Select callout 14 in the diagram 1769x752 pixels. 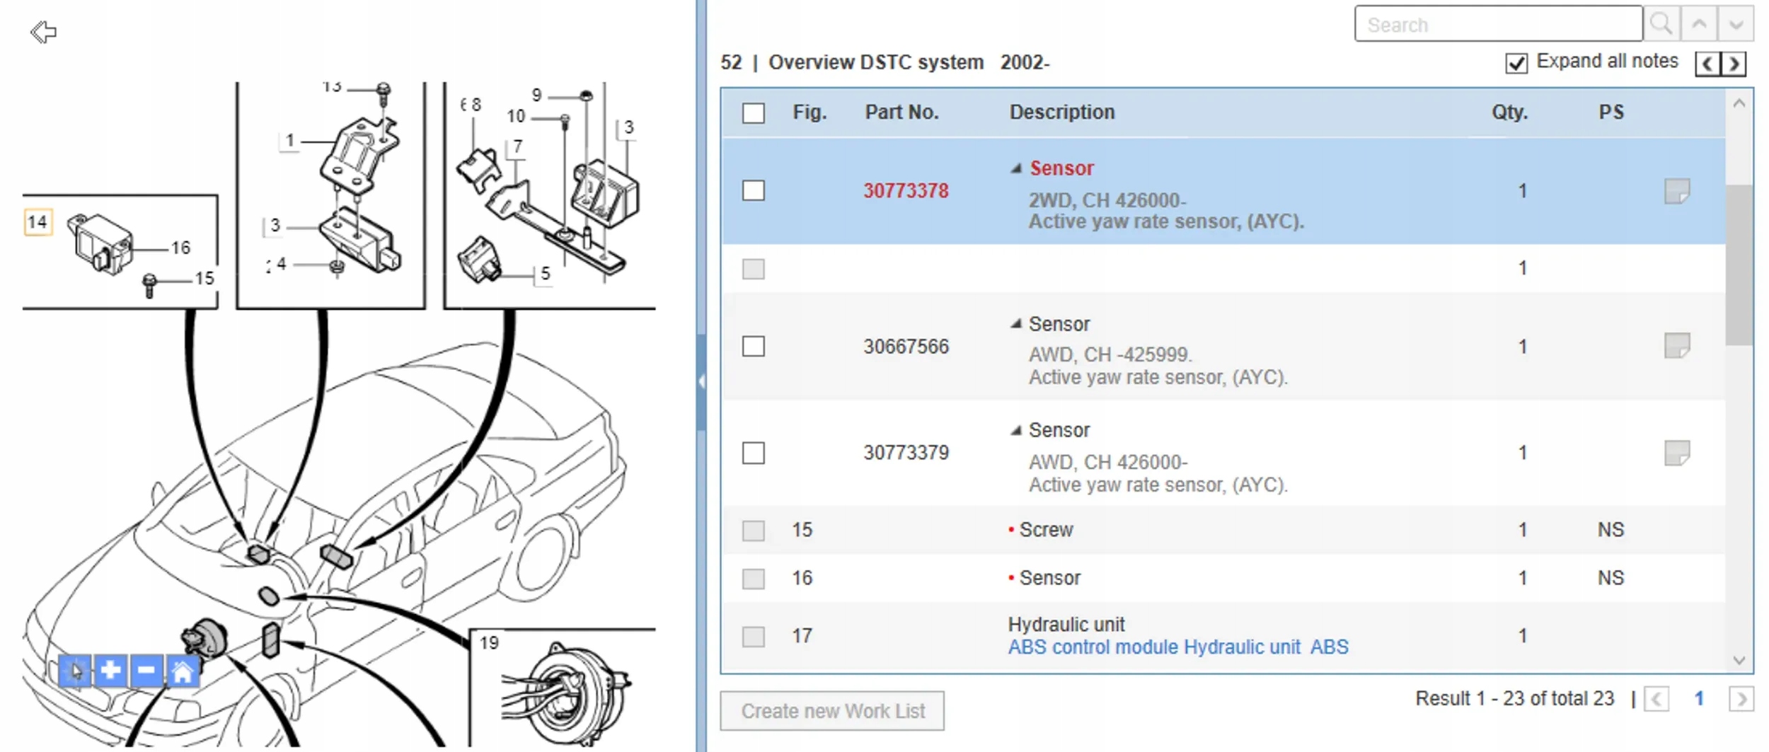coord(38,222)
